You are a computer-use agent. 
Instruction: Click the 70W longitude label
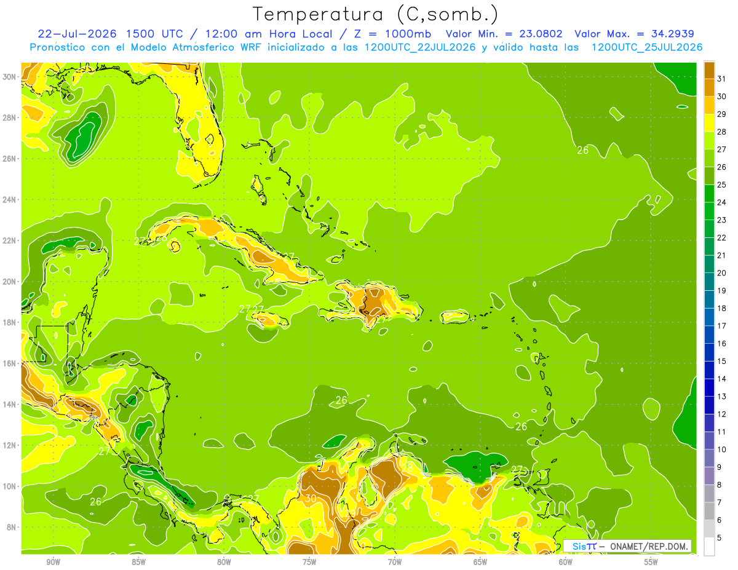coord(395,563)
